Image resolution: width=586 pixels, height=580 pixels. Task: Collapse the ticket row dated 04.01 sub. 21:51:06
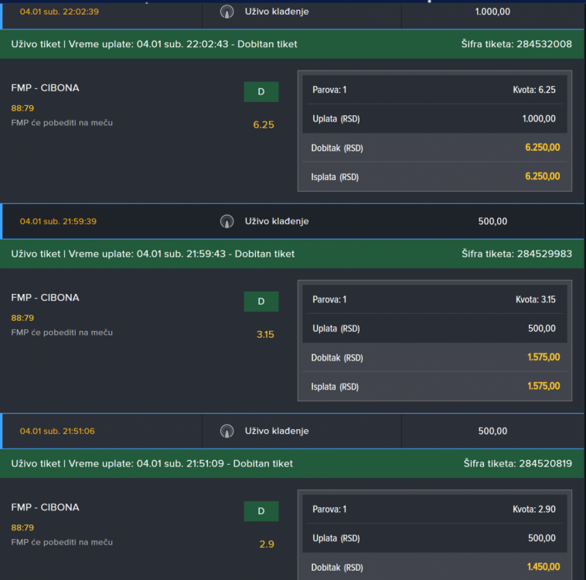point(57,431)
